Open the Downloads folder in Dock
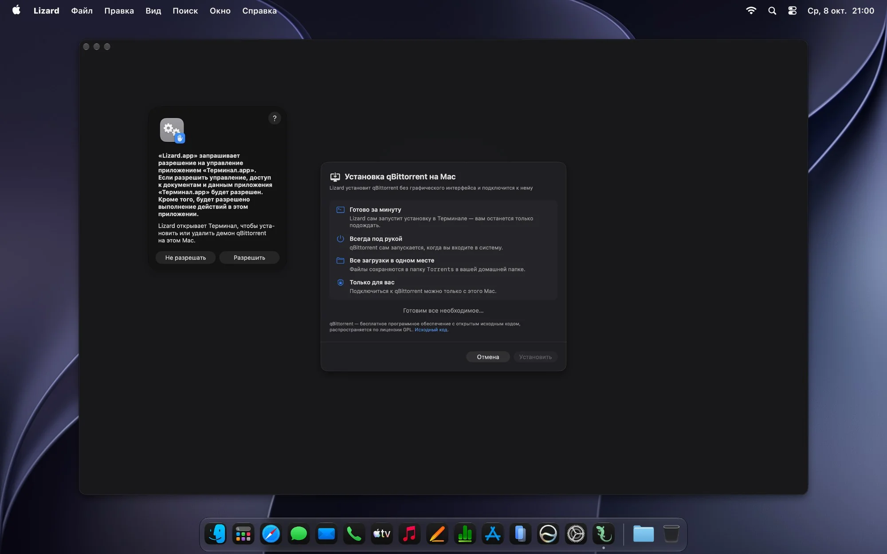Image resolution: width=887 pixels, height=554 pixels. point(644,534)
